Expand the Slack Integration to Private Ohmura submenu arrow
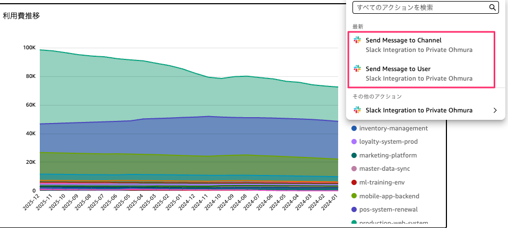This screenshot has width=508, height=228. [495, 110]
